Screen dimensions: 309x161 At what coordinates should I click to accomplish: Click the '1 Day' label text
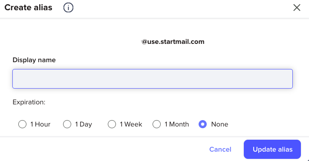coord(84,124)
